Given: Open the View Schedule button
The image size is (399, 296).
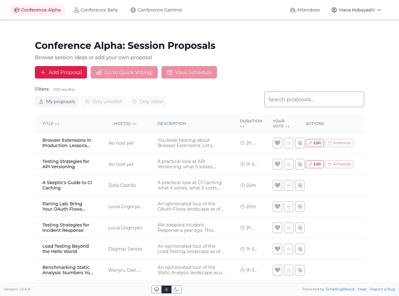Looking at the screenshot, I should [x=189, y=72].
